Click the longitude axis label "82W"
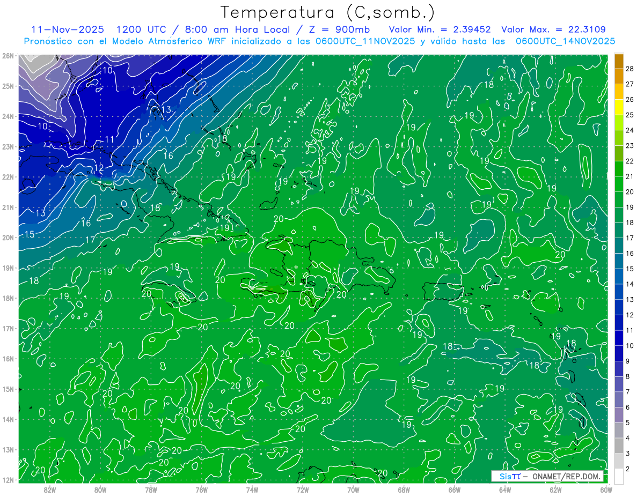 [50, 490]
